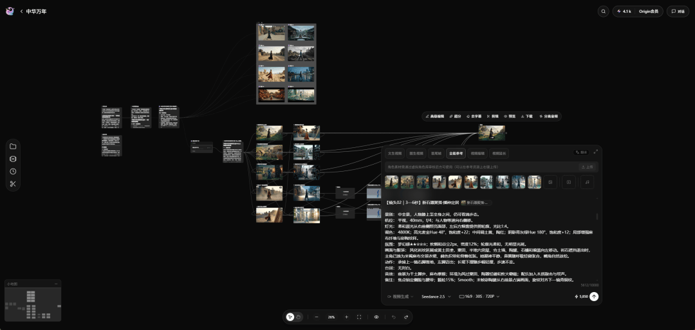Click the fit-to-screen icon in bottom toolbar
695x330 pixels.
click(359, 317)
